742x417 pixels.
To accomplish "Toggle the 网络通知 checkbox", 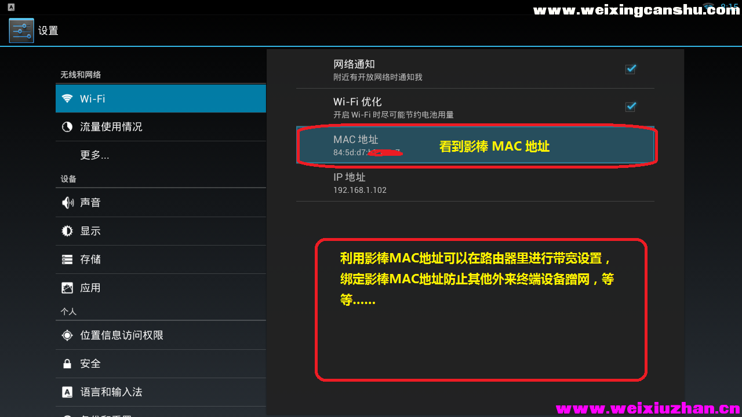I will pyautogui.click(x=631, y=69).
